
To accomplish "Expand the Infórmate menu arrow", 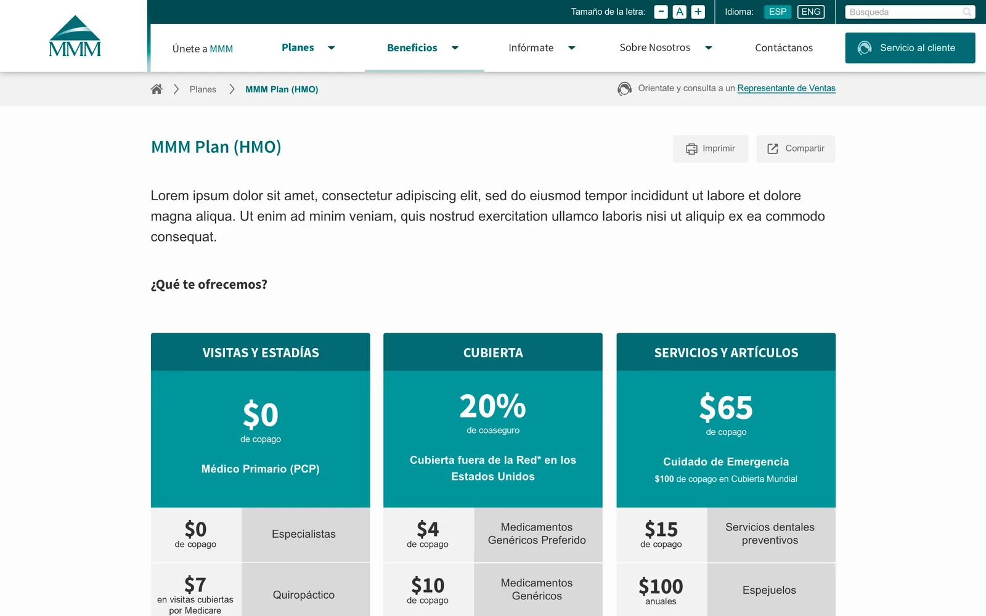I will pyautogui.click(x=571, y=48).
